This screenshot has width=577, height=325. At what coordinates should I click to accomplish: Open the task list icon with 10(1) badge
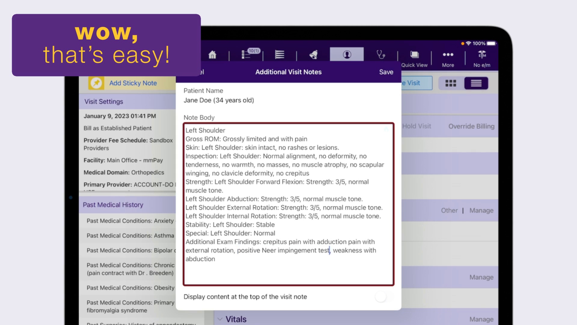point(251,54)
